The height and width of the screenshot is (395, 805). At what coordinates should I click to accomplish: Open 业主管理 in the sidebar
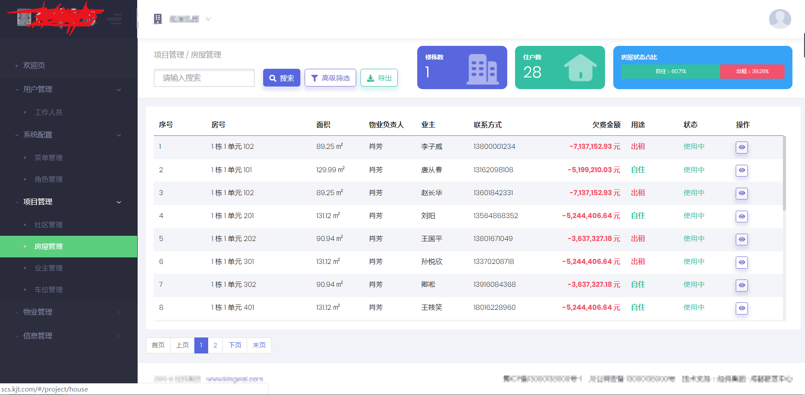point(48,268)
